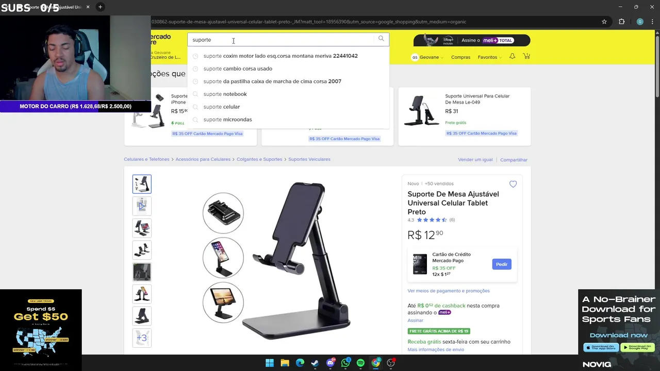Click 'Get $50' promo ad
Viewport: 660px width, 371px height.
(41, 330)
